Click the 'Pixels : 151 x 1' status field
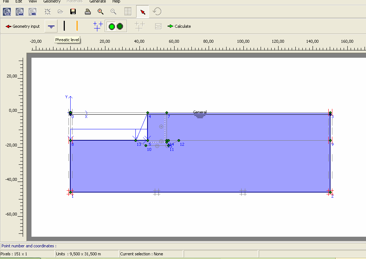 (27, 254)
